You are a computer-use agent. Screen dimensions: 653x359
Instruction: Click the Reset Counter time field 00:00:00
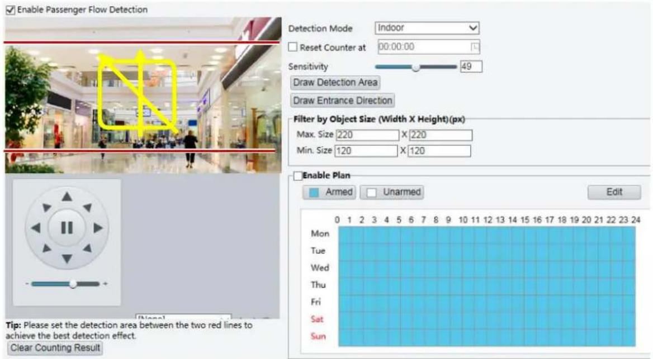pos(428,47)
